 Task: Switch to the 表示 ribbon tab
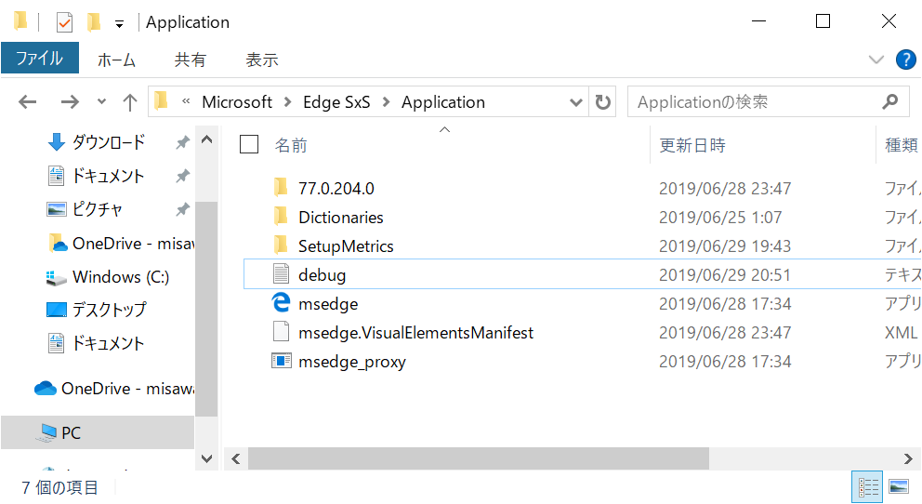click(261, 60)
